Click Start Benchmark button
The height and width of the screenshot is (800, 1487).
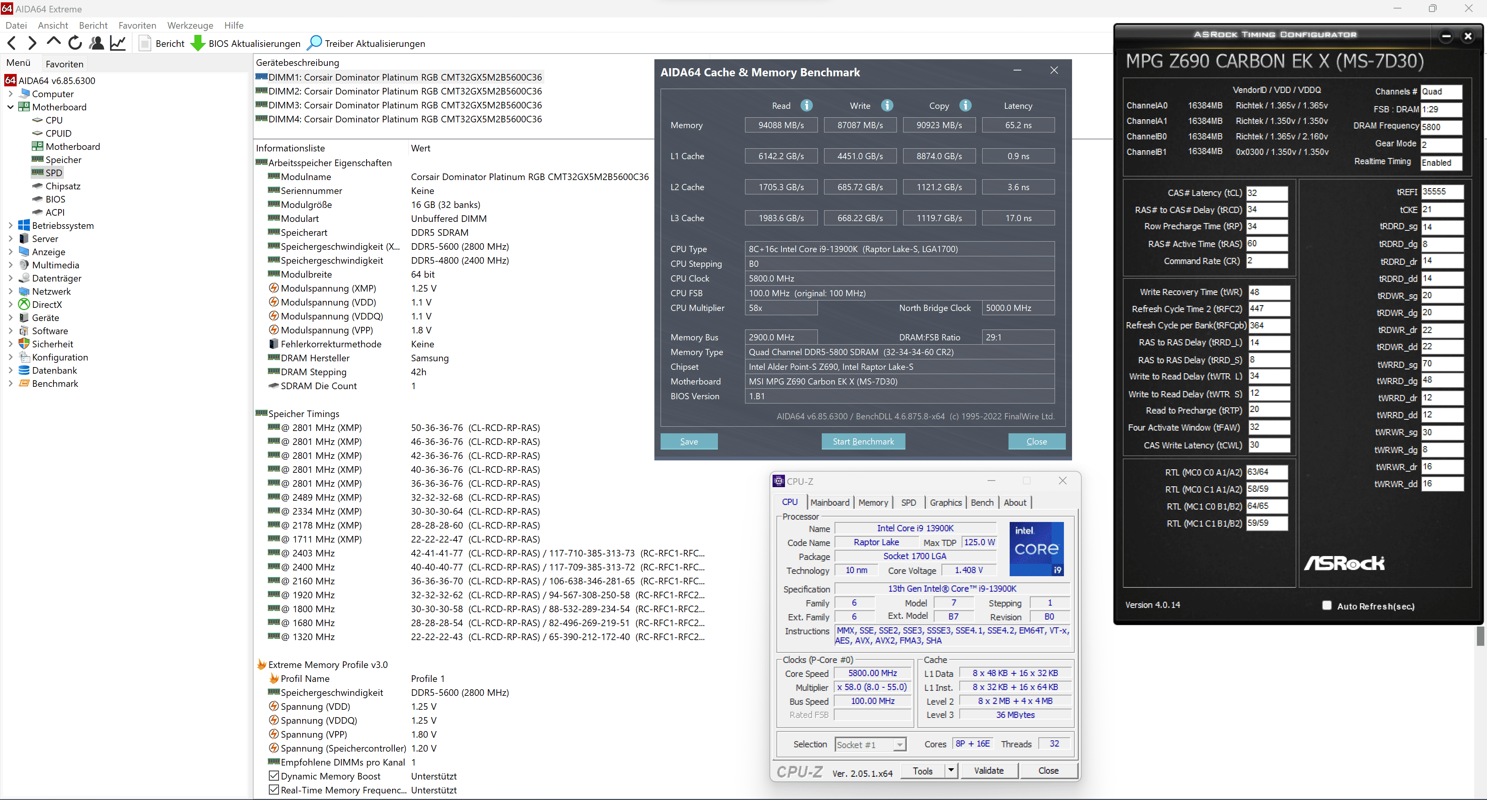[863, 441]
